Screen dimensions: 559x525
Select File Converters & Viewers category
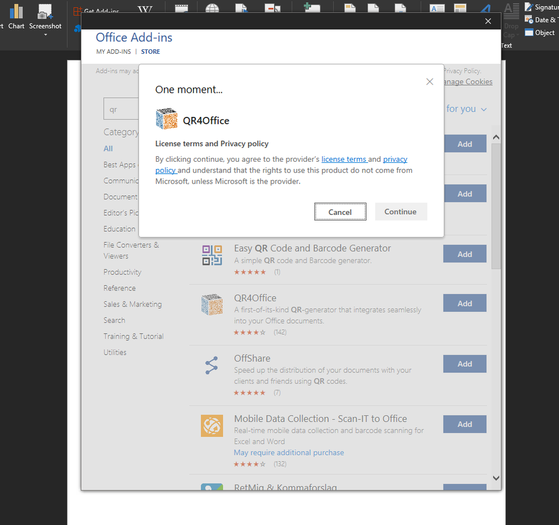[x=131, y=250]
